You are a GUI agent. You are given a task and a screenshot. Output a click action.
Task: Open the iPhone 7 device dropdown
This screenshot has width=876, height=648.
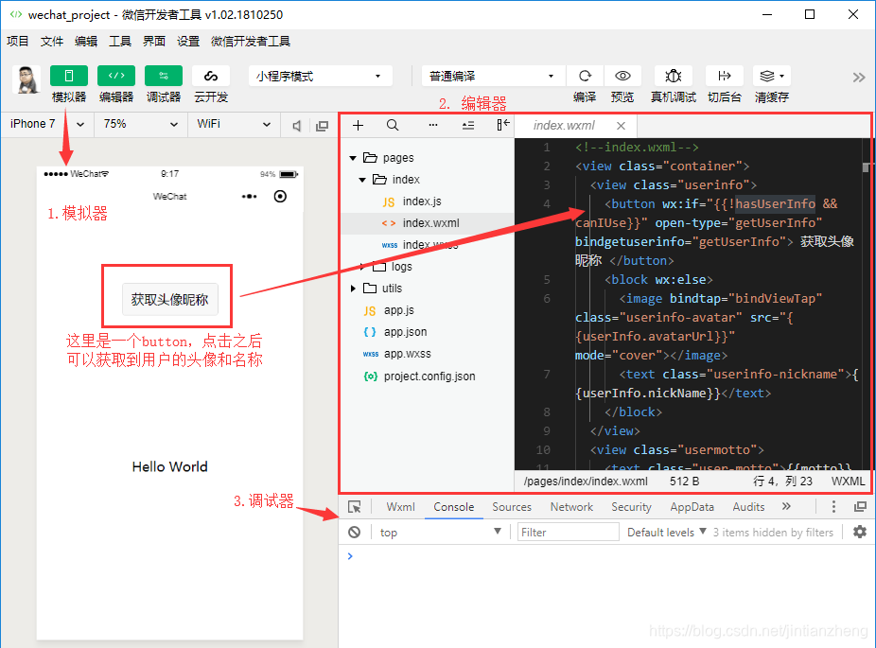coord(47,124)
